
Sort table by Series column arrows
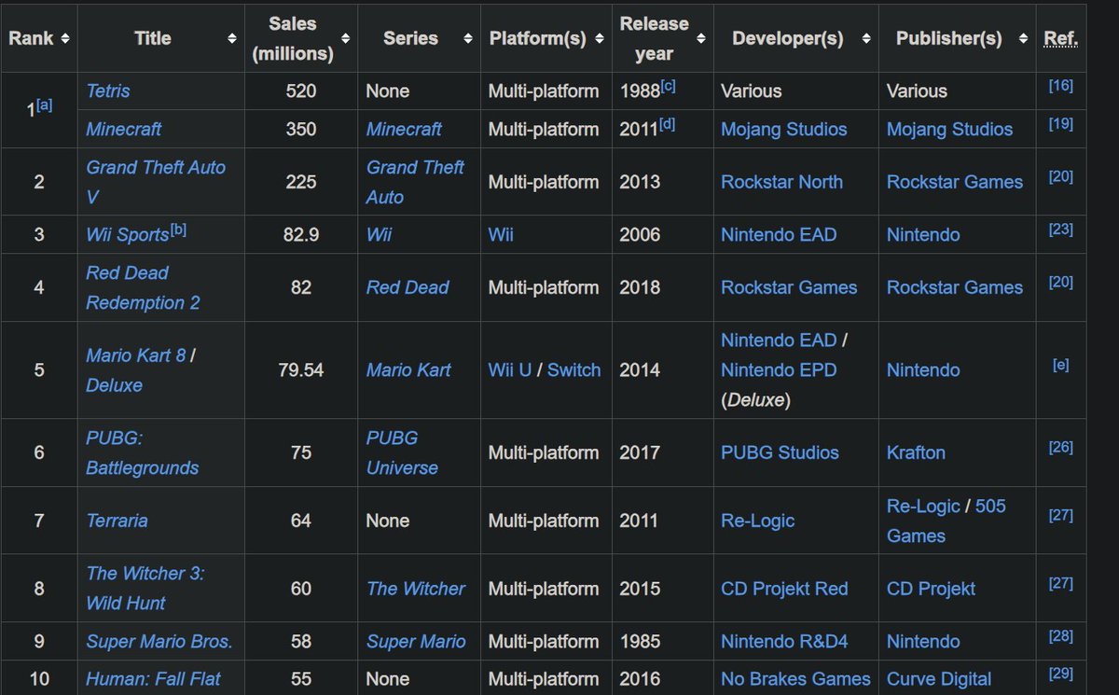pos(466,38)
